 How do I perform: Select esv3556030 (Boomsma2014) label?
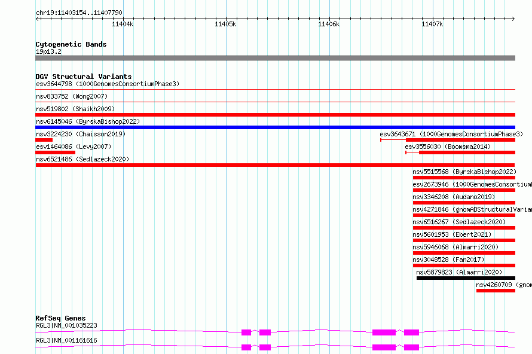tap(448, 147)
